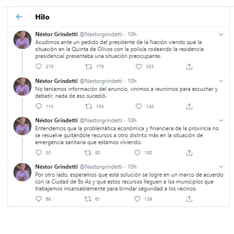Open the profile avatar of the third tweet
This screenshot has width=234, height=234.
(x=22, y=126)
